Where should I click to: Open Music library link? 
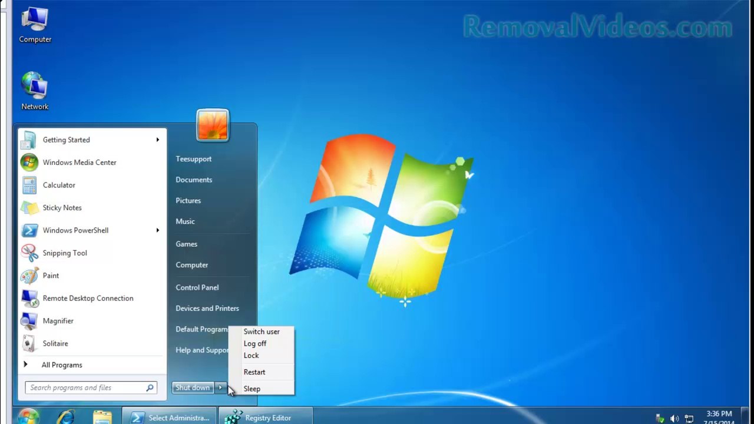pyautogui.click(x=185, y=221)
